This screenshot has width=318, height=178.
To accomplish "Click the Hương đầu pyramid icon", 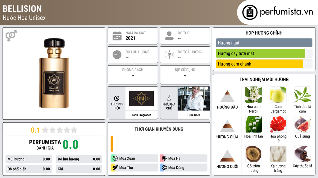I will coord(227,96).
